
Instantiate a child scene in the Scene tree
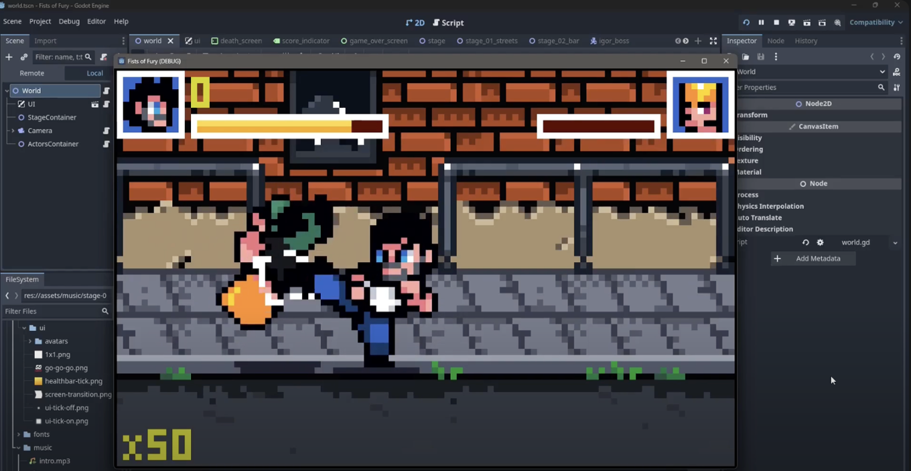[x=23, y=57]
